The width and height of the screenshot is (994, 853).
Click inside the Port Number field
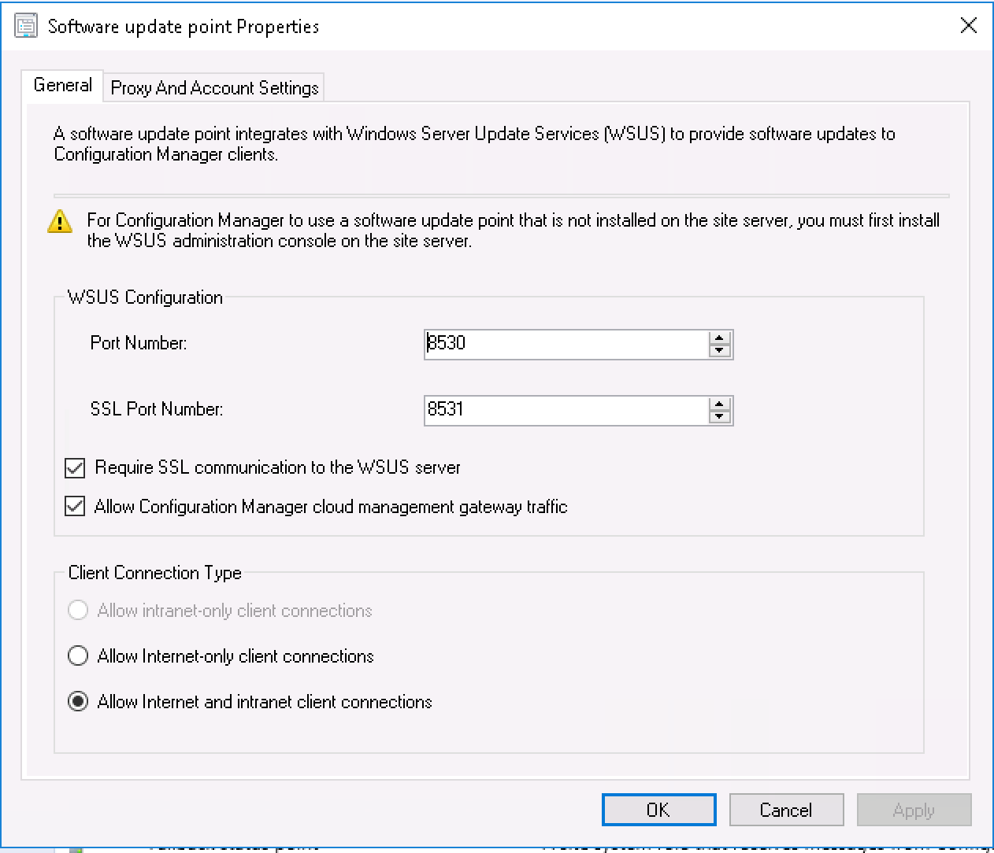point(566,344)
